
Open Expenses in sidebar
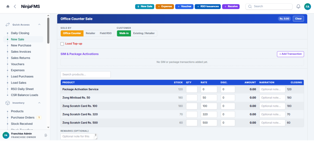18,70
